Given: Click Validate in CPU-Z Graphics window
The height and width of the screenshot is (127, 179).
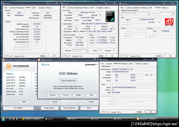Looking at the screenshot, I should pos(159,56).
